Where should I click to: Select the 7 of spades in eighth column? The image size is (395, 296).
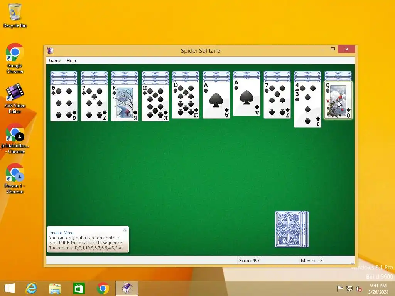point(277,100)
